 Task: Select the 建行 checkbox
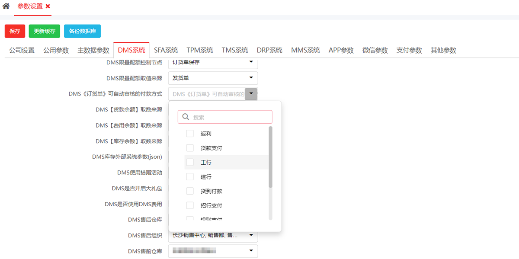click(x=190, y=176)
